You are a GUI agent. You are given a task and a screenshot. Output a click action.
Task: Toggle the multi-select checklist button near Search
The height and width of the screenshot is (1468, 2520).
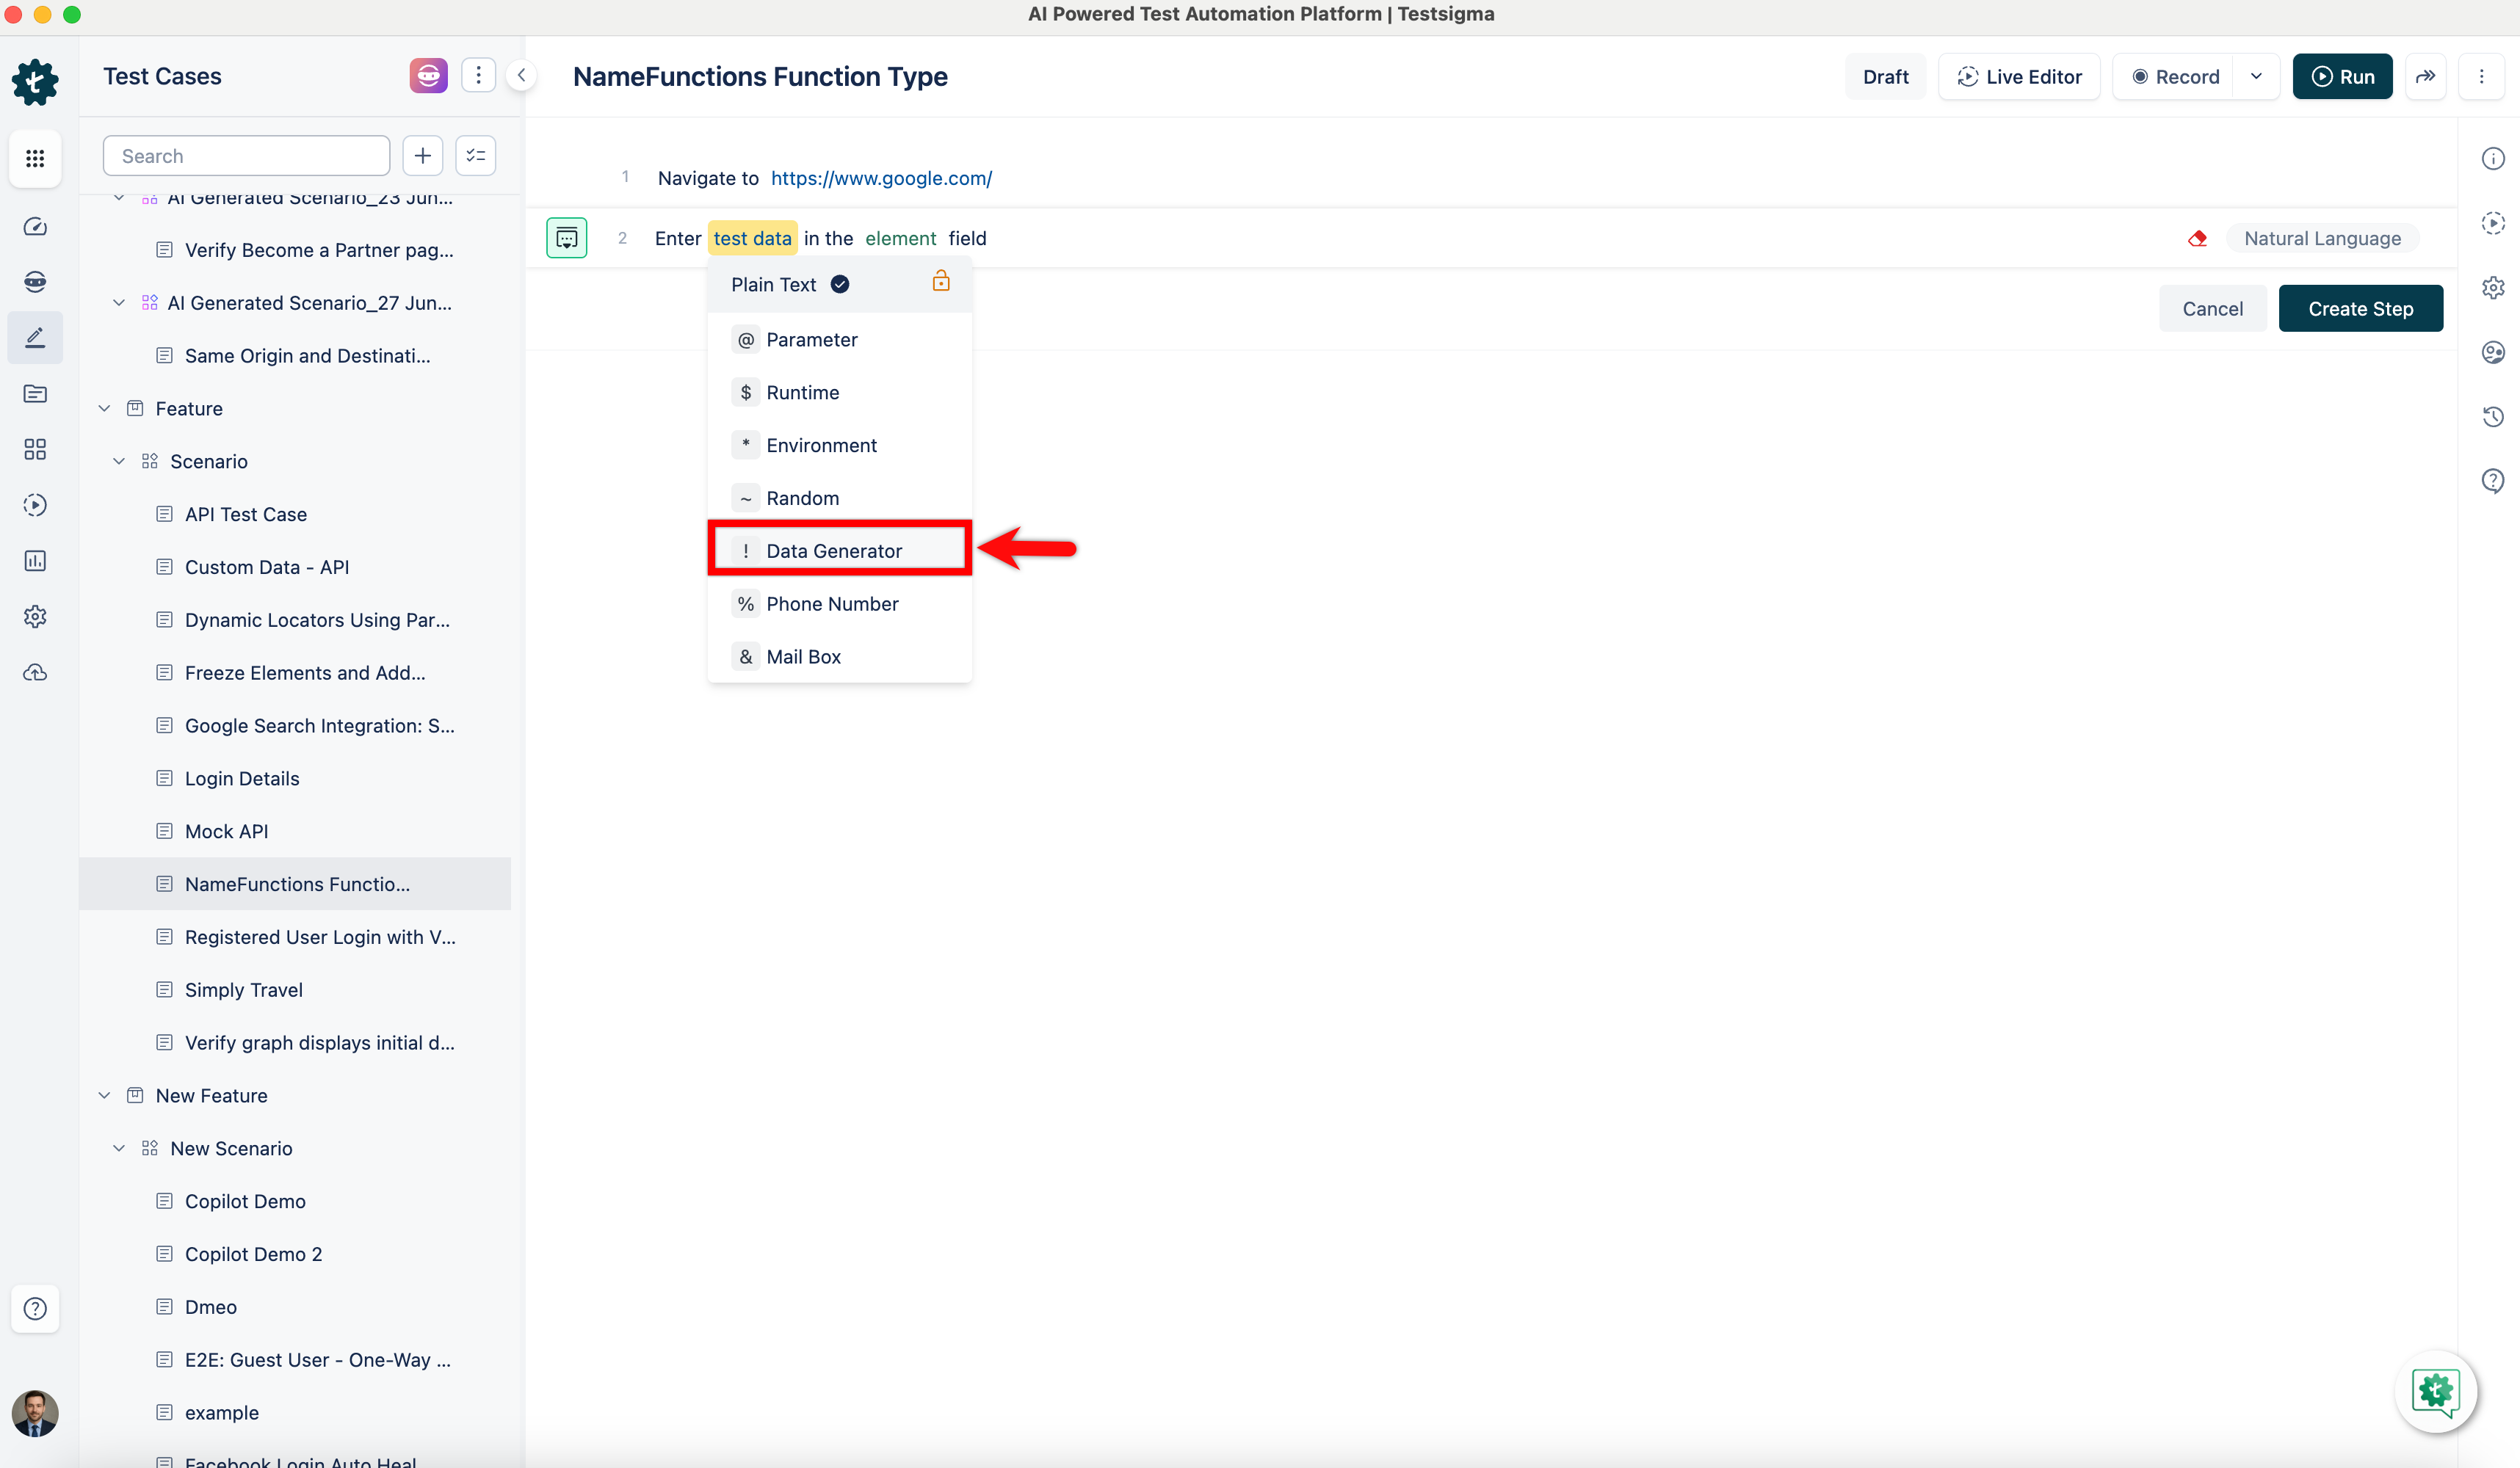476,156
